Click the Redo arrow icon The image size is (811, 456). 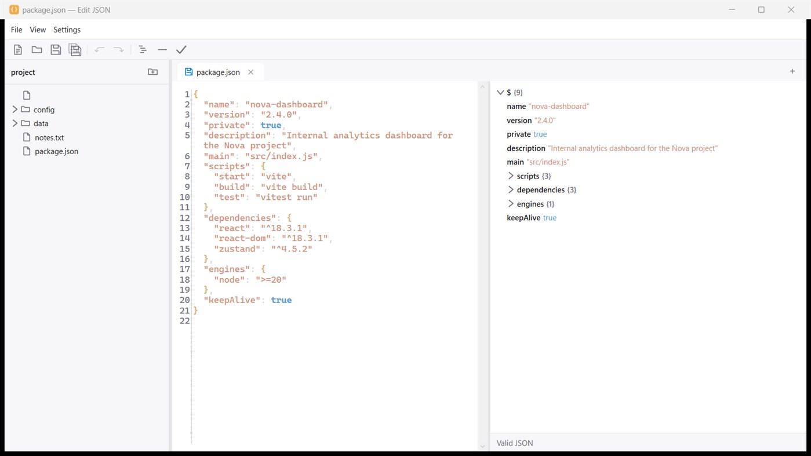(118, 50)
